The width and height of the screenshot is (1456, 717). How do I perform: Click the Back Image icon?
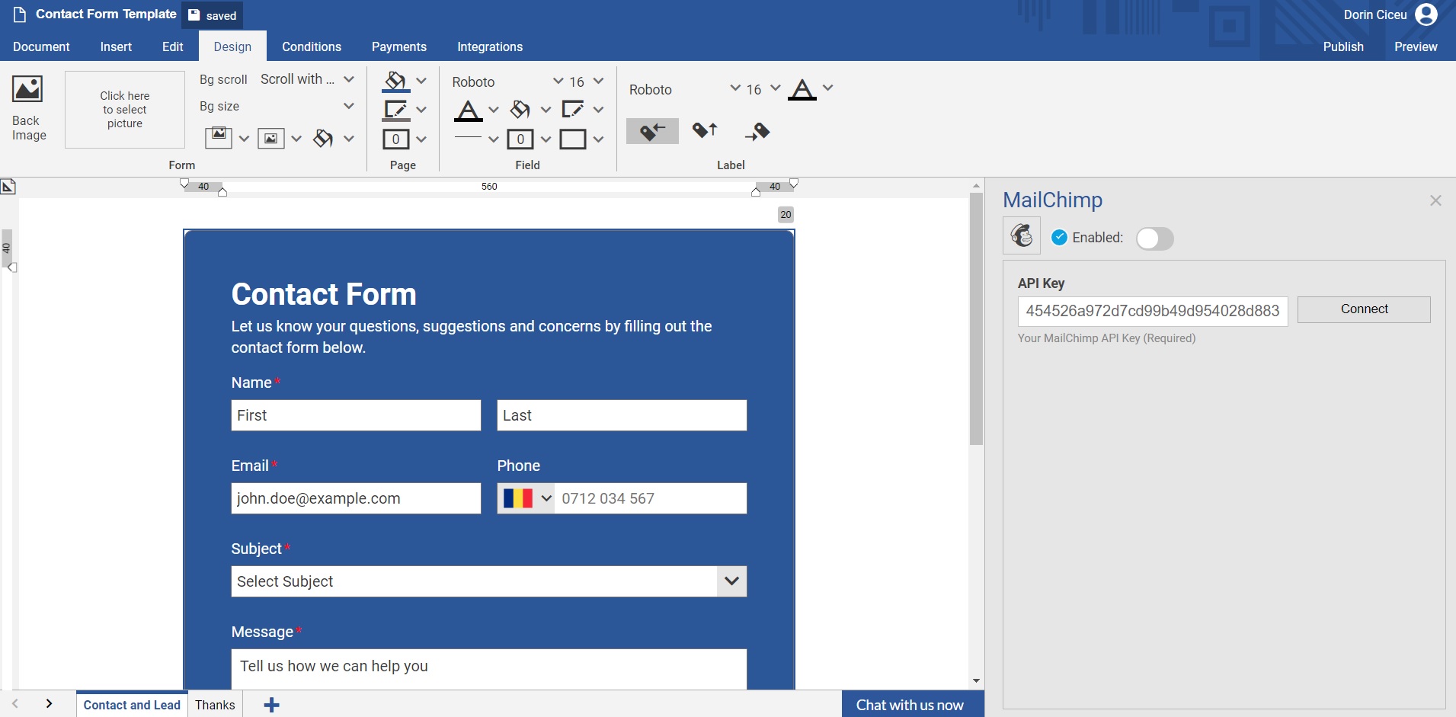click(27, 89)
